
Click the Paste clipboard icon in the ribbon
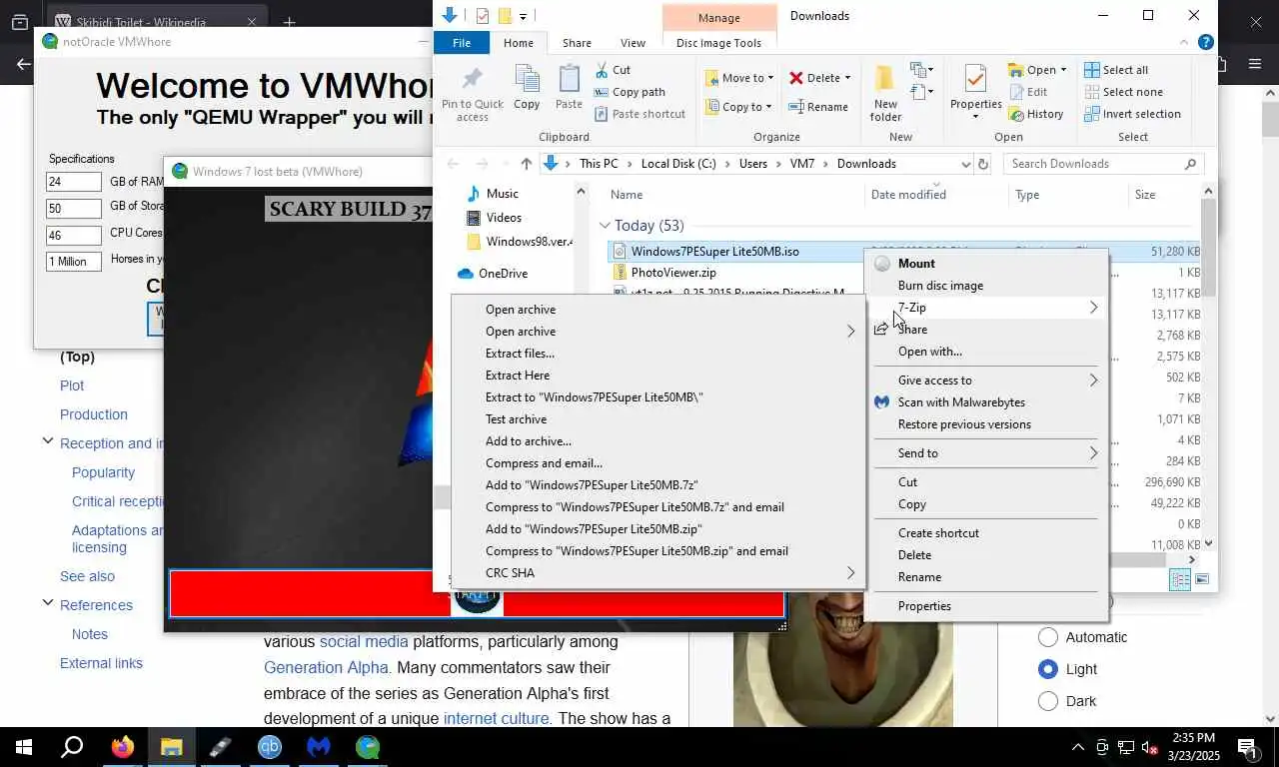[569, 79]
